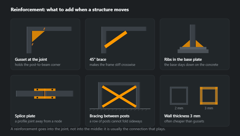Image resolution: width=240 pixels, height=136 pixels.
Task: Click the orange splice plate graphic
Action: pos(45,94)
